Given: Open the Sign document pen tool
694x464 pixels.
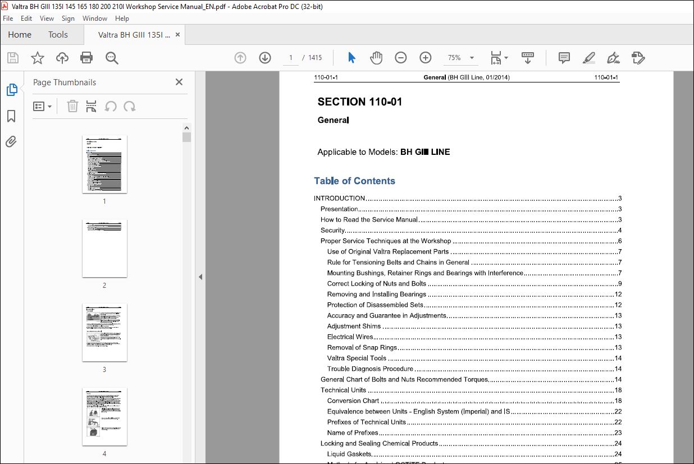Looking at the screenshot, I should pos(613,57).
